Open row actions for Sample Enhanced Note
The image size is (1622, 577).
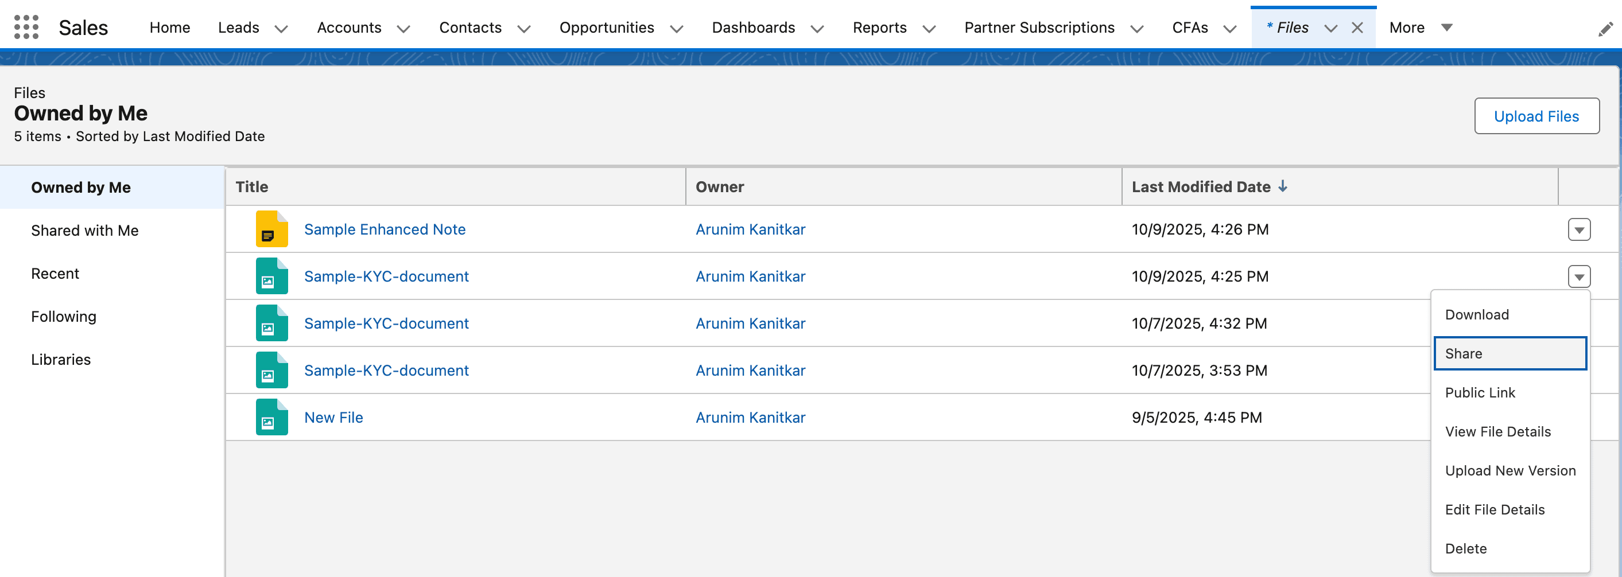point(1578,229)
